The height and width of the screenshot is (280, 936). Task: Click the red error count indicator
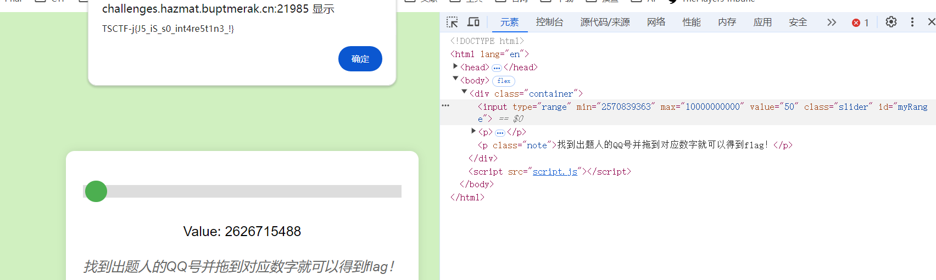click(x=860, y=23)
